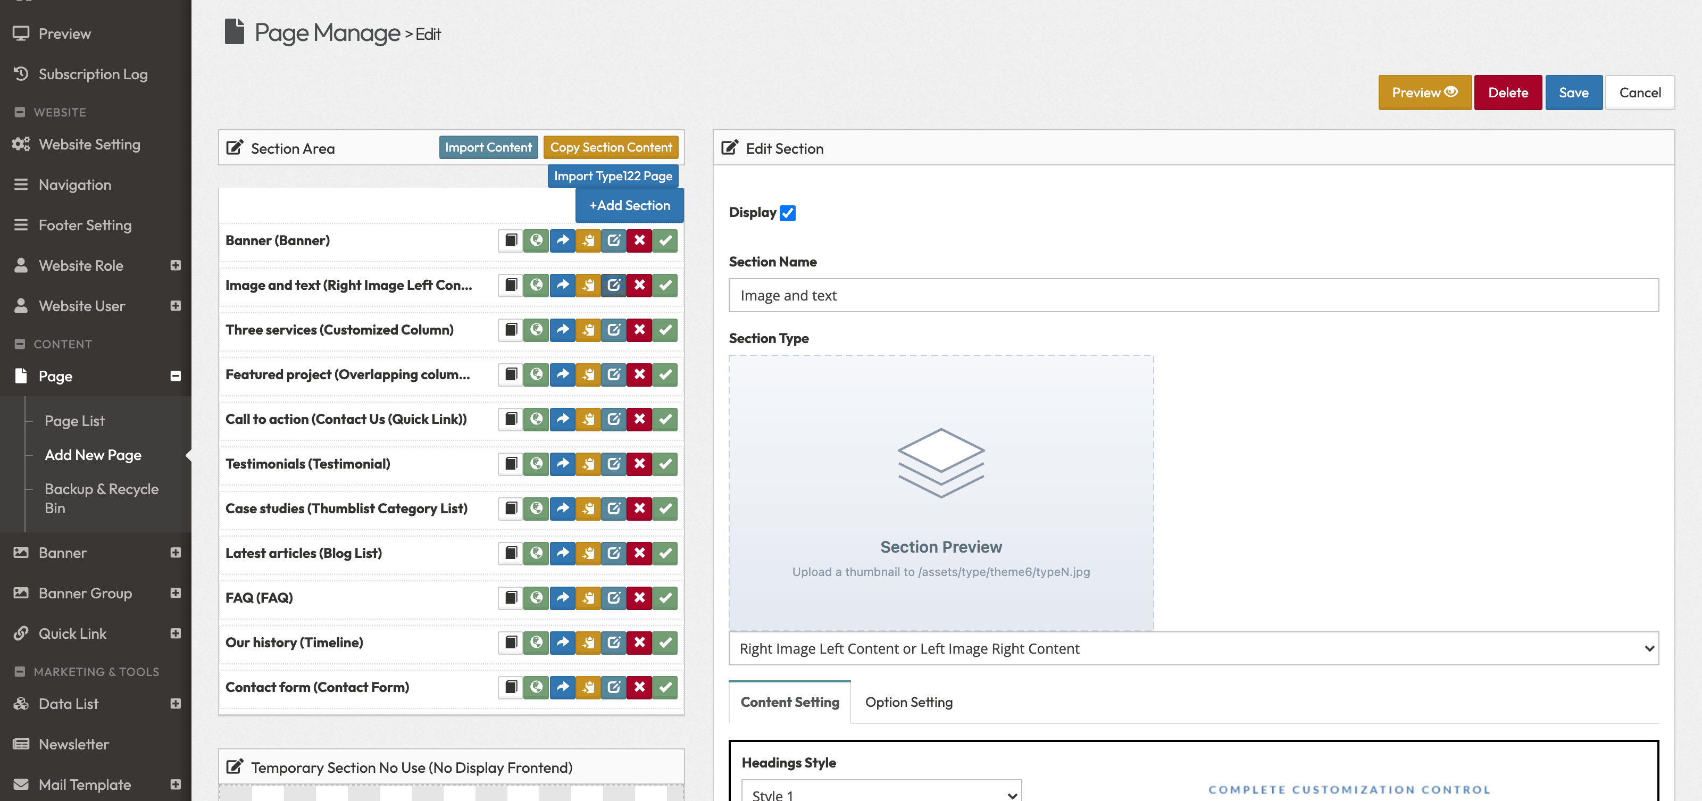
Task: Click the edit pencil icon in the Three services row
Action: [614, 330]
